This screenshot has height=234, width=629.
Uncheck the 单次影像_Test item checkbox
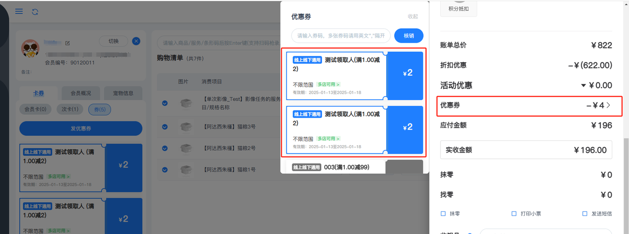tap(165, 103)
